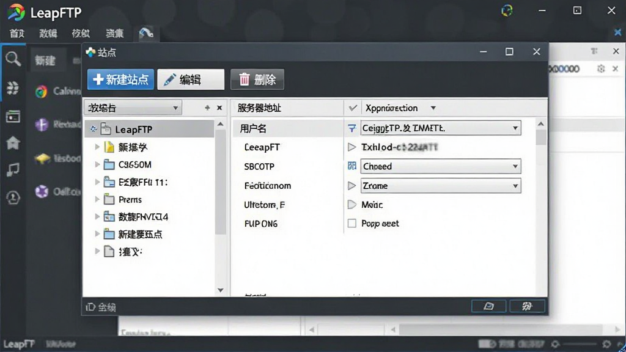Click the music note icon in left sidebar

click(x=13, y=170)
